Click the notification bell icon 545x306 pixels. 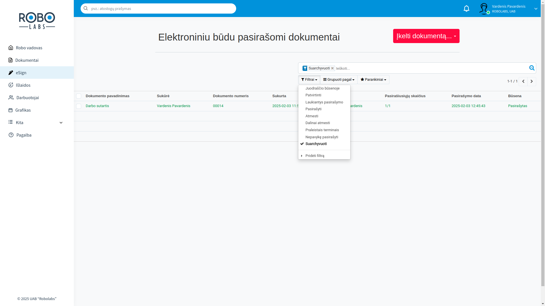pos(466,8)
